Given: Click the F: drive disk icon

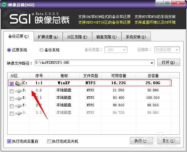Looking at the screenshot, I should pos(18,106).
